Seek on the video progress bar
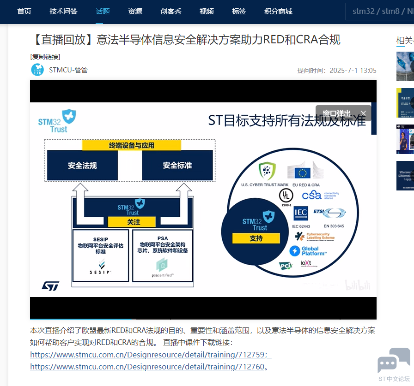414x386 pixels. pos(203,319)
